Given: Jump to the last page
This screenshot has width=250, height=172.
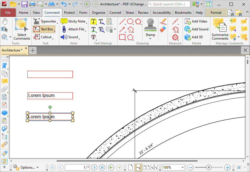Looking at the screenshot, I should [x=102, y=168].
